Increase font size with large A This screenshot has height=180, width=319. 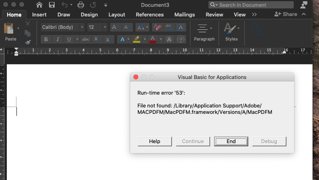coord(115,27)
